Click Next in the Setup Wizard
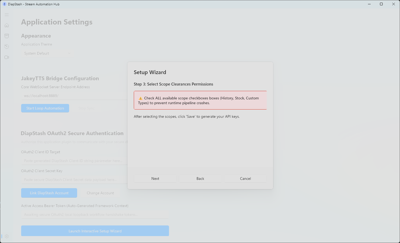 (x=155, y=179)
